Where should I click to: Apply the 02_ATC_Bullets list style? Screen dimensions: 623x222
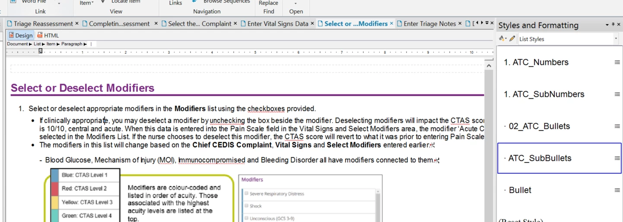click(x=559, y=126)
